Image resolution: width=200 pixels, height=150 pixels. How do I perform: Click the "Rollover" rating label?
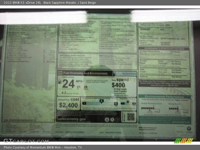click(144, 76)
